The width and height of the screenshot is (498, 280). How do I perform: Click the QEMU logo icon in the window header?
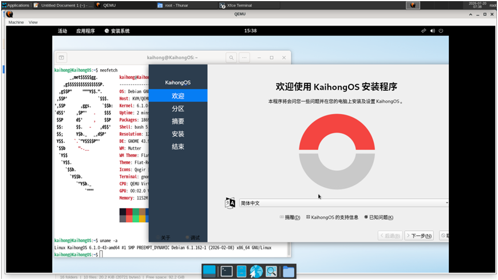point(10,14)
